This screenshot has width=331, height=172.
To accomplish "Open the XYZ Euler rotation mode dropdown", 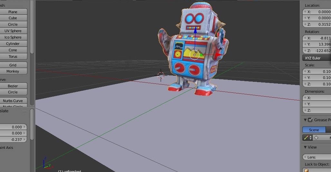I will tap(317, 58).
